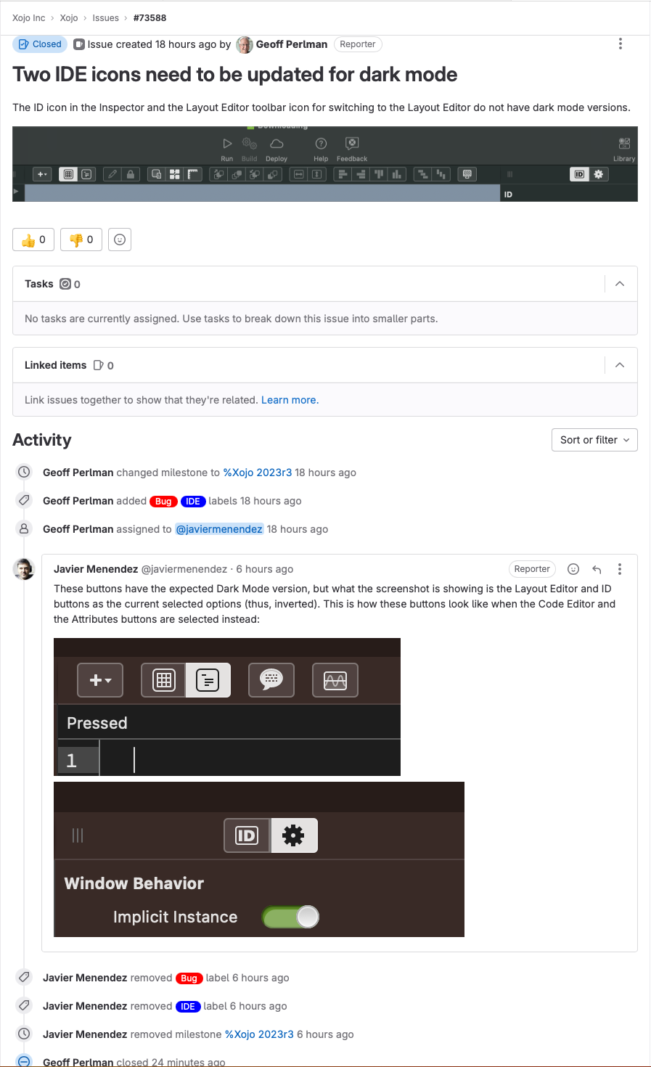The image size is (651, 1067).
Task: Open Javier Menendez's name in "removed Bug label" entry
Action: click(x=85, y=978)
